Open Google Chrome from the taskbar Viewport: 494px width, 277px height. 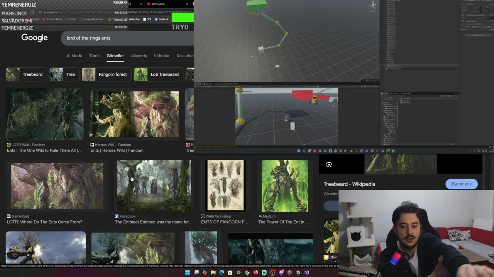247,272
